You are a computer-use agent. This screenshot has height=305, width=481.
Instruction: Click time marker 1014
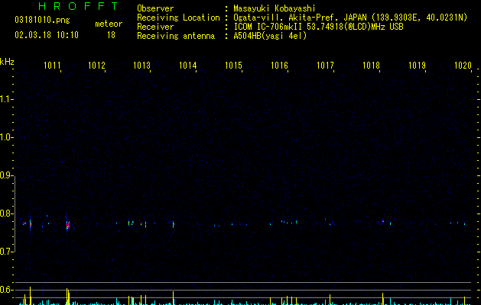188,66
